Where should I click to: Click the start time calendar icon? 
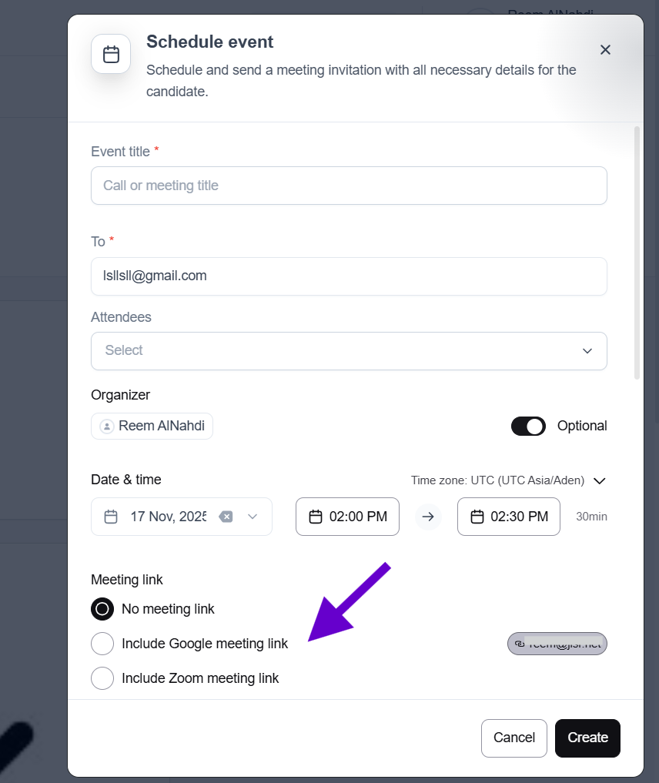316,517
